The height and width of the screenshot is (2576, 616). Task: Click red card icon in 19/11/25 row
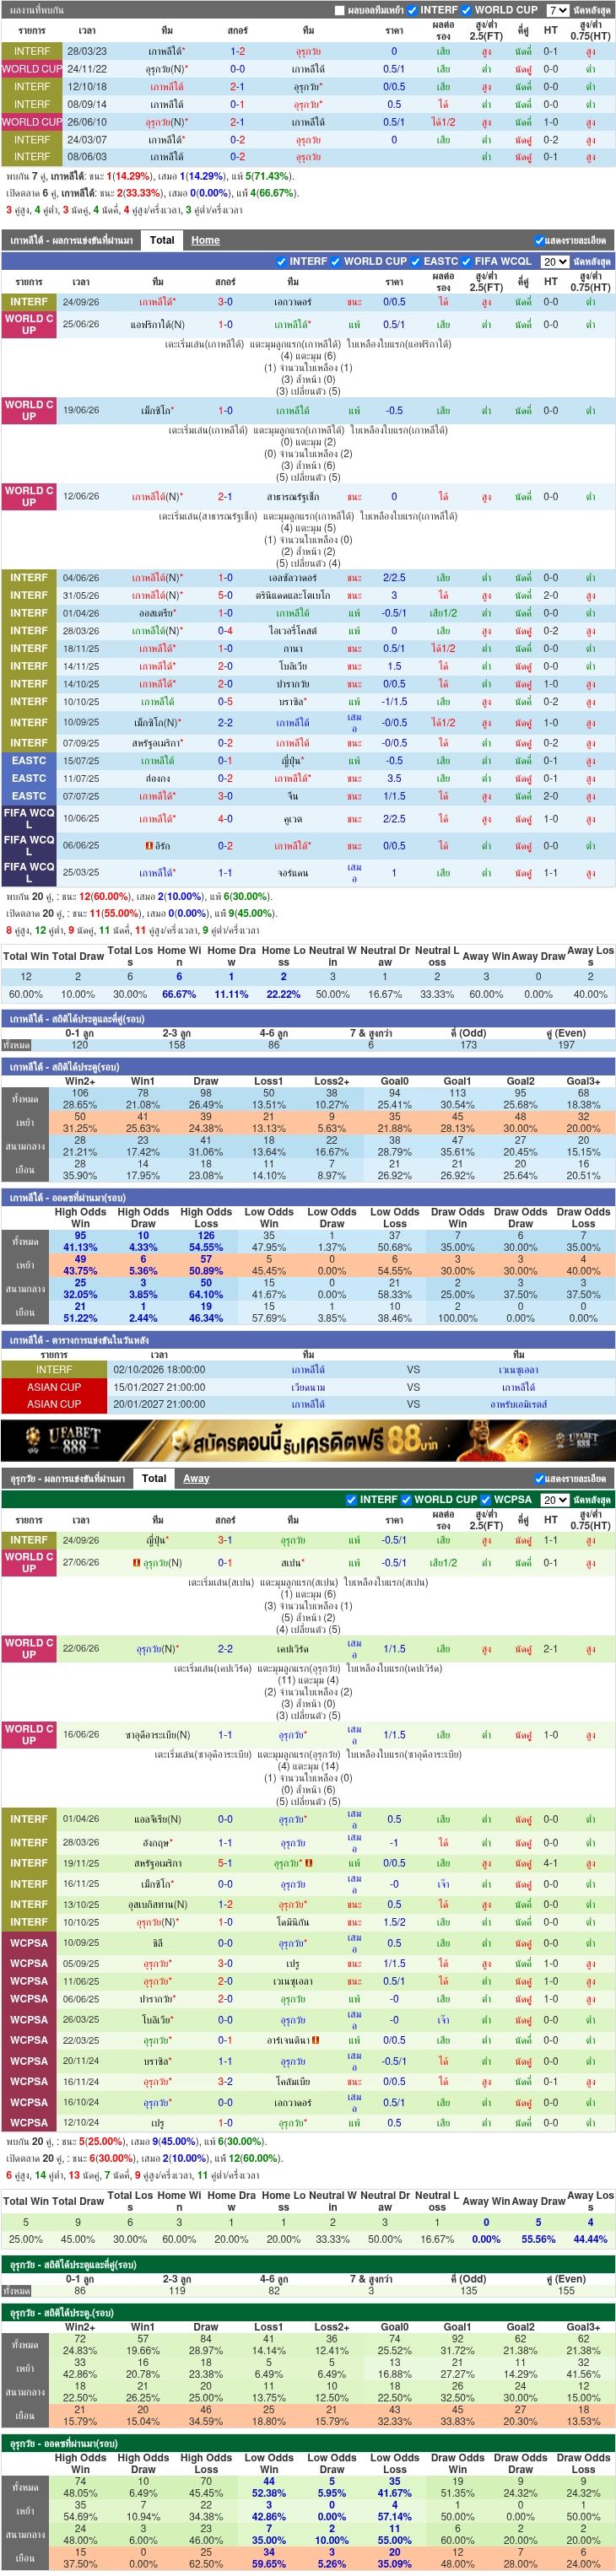click(309, 1863)
